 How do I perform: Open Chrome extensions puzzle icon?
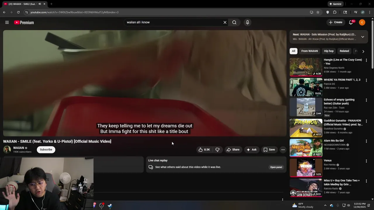tap(335, 12)
